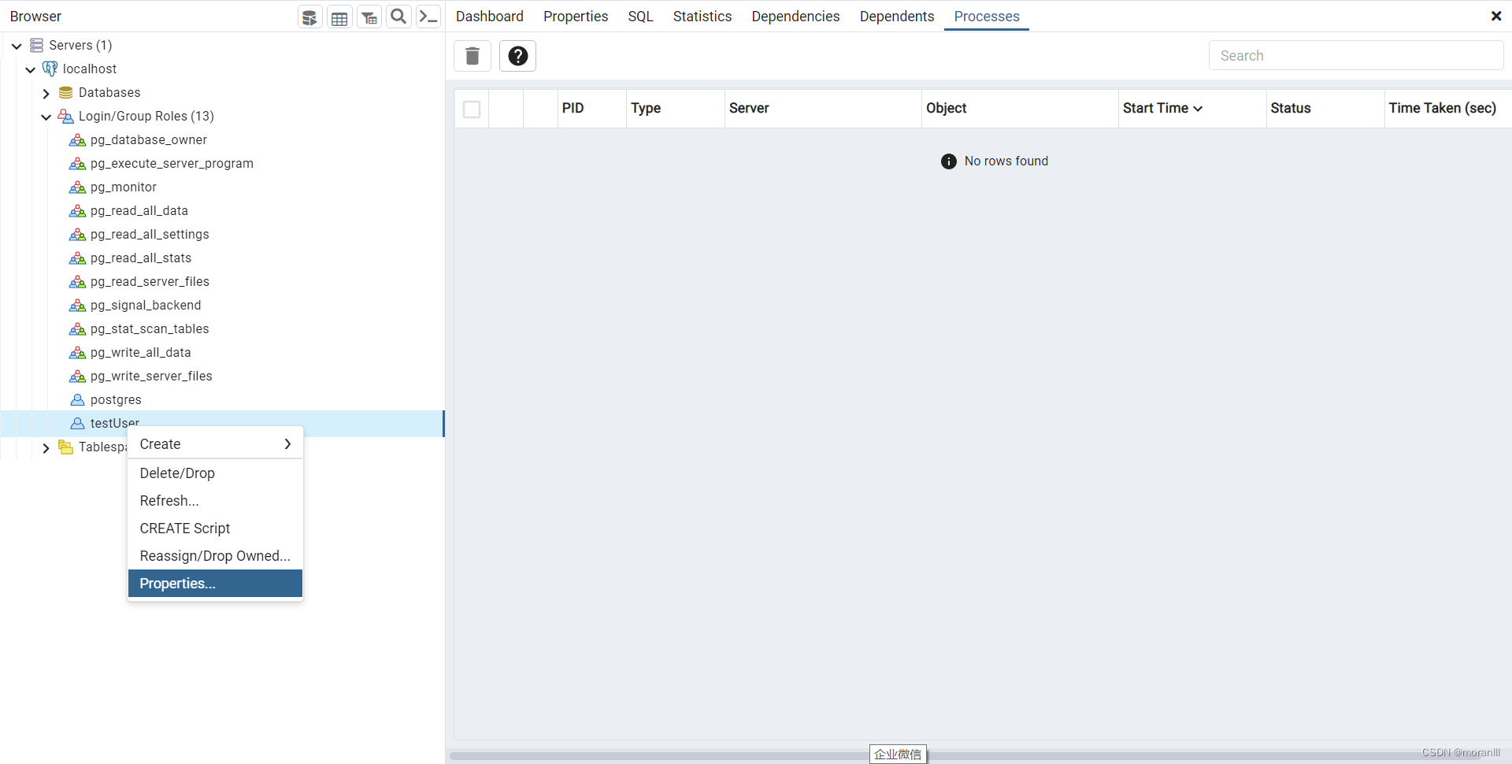
Task: Select the Processes tab
Action: tap(987, 17)
